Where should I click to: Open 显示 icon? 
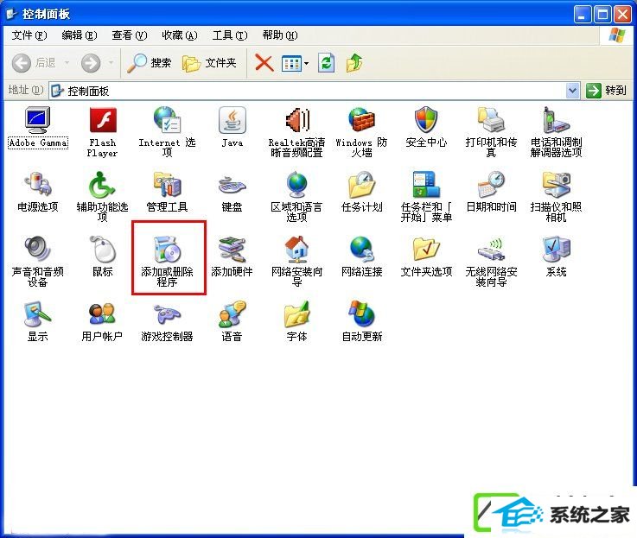coord(38,313)
